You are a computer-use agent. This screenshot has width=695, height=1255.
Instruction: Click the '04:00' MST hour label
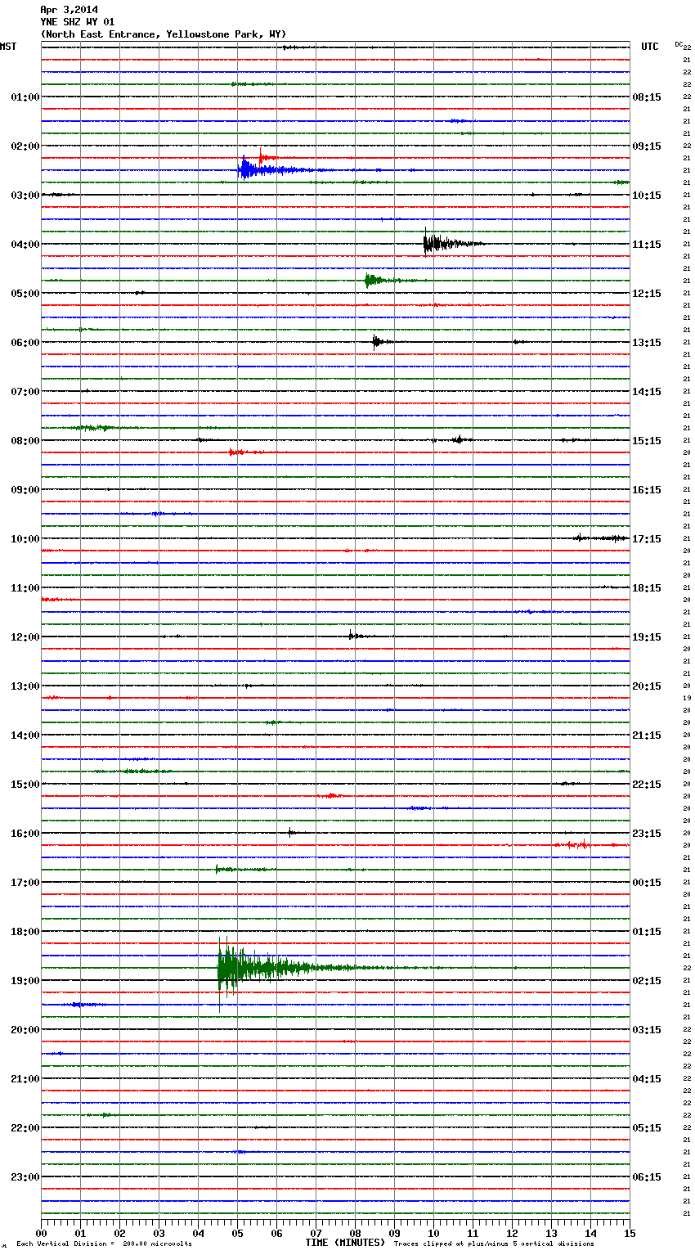[25, 245]
